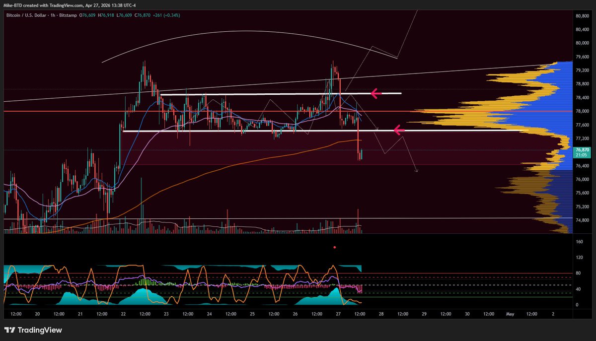The height and width of the screenshot is (341, 596).
Task: Click the 75,600 price axis label
Action: click(582, 193)
